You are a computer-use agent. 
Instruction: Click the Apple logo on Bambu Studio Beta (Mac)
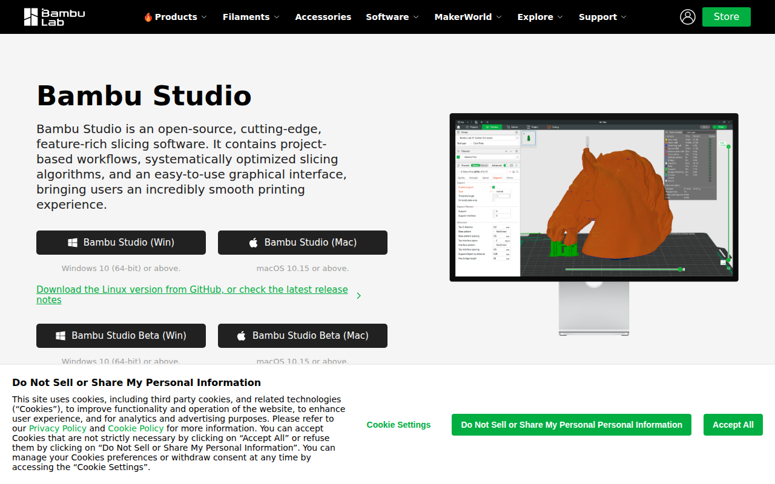point(242,336)
